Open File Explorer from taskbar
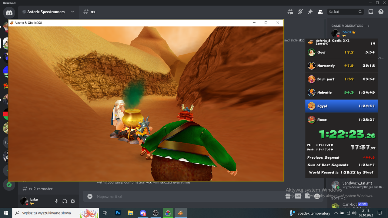 coord(130,213)
